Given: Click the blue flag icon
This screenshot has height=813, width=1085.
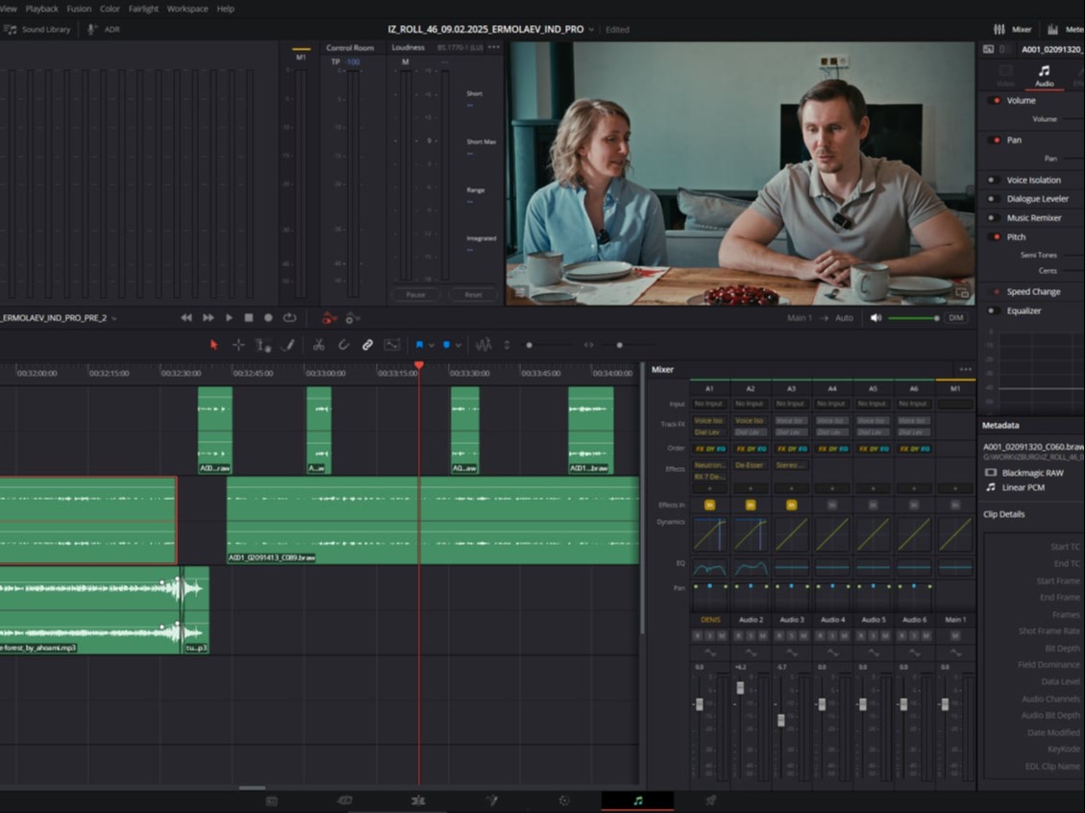Looking at the screenshot, I should point(419,345).
